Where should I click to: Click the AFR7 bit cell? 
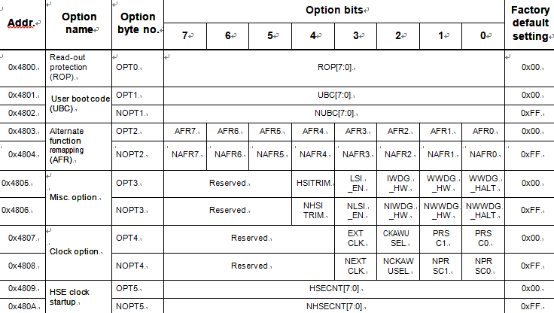pos(185,132)
